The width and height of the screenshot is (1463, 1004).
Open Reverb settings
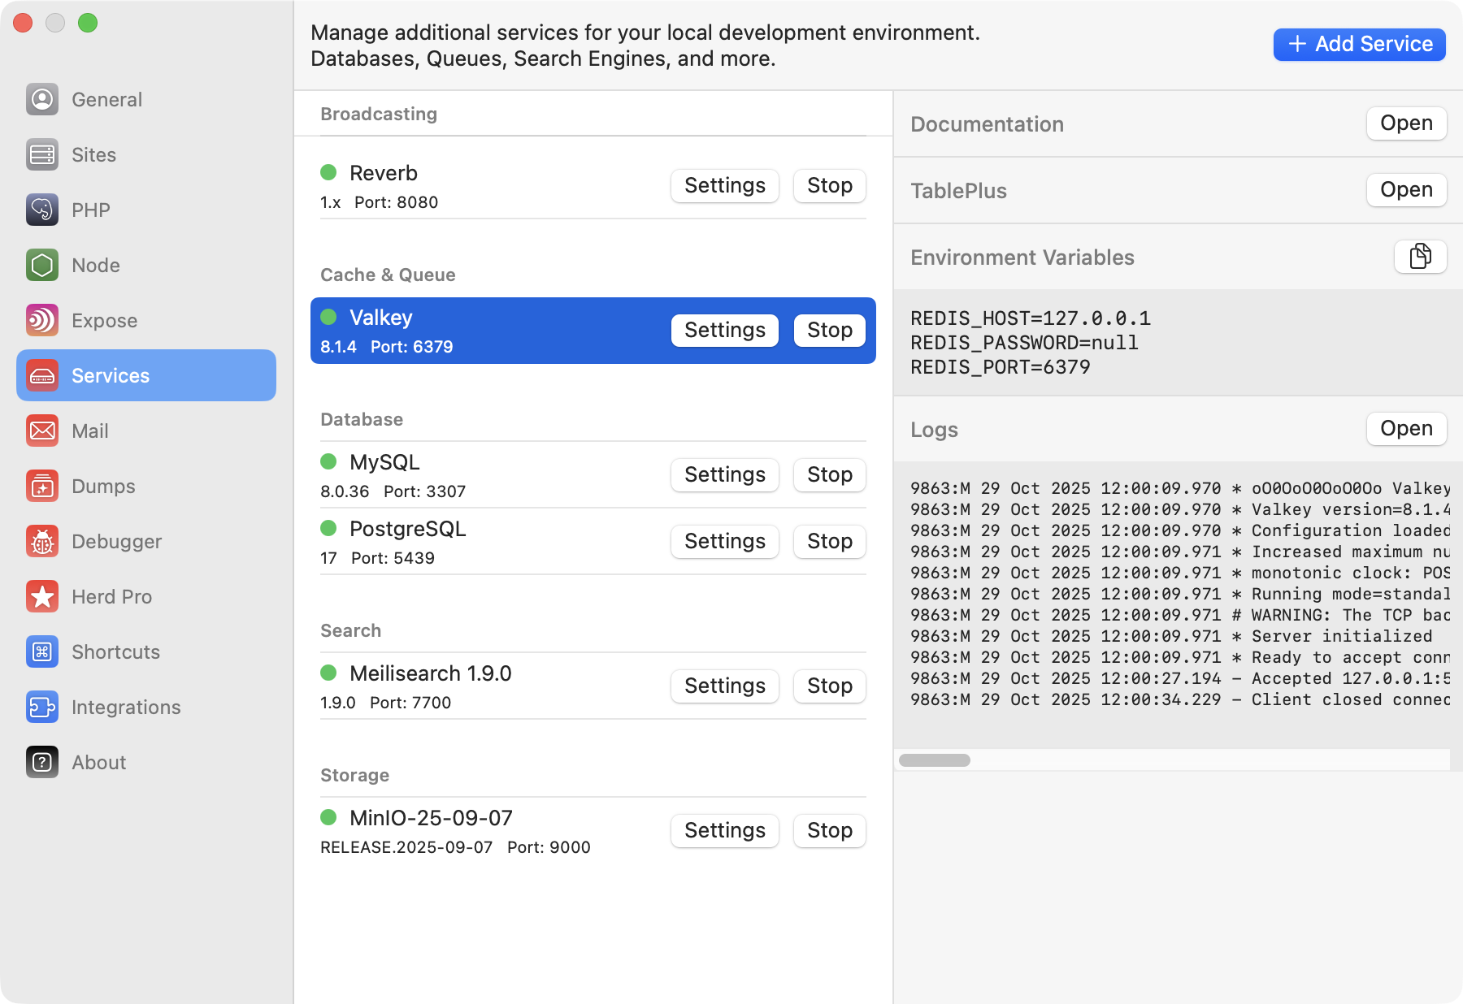(725, 185)
